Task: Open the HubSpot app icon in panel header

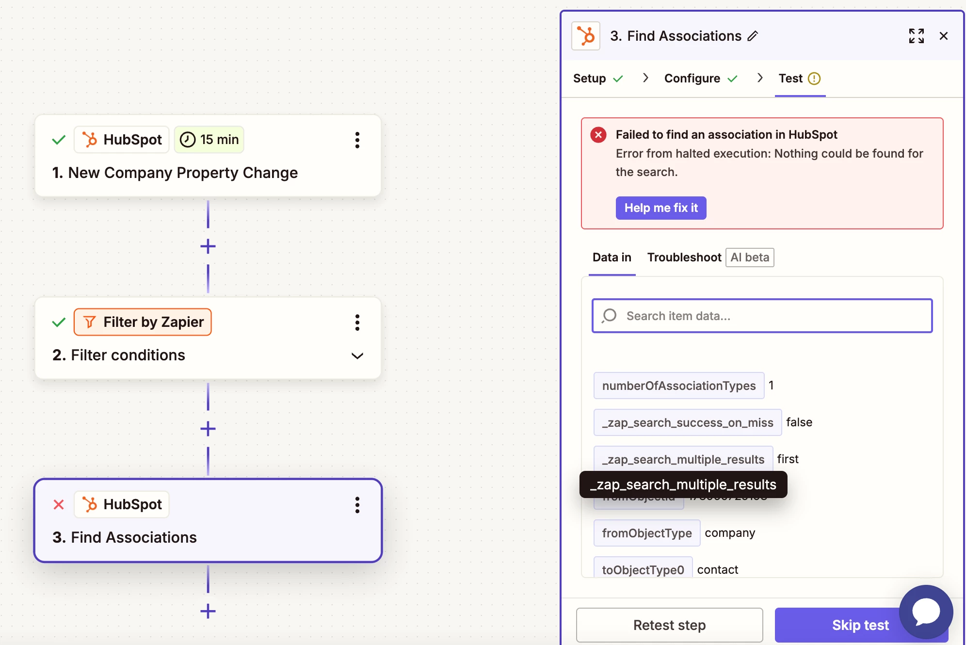Action: click(x=586, y=36)
